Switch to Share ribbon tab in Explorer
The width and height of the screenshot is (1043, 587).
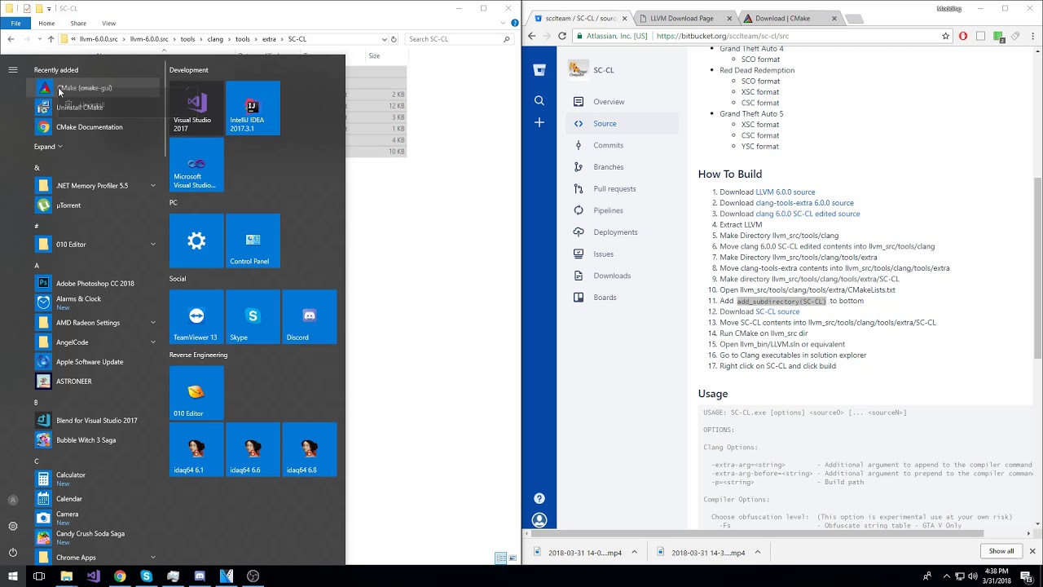78,23
